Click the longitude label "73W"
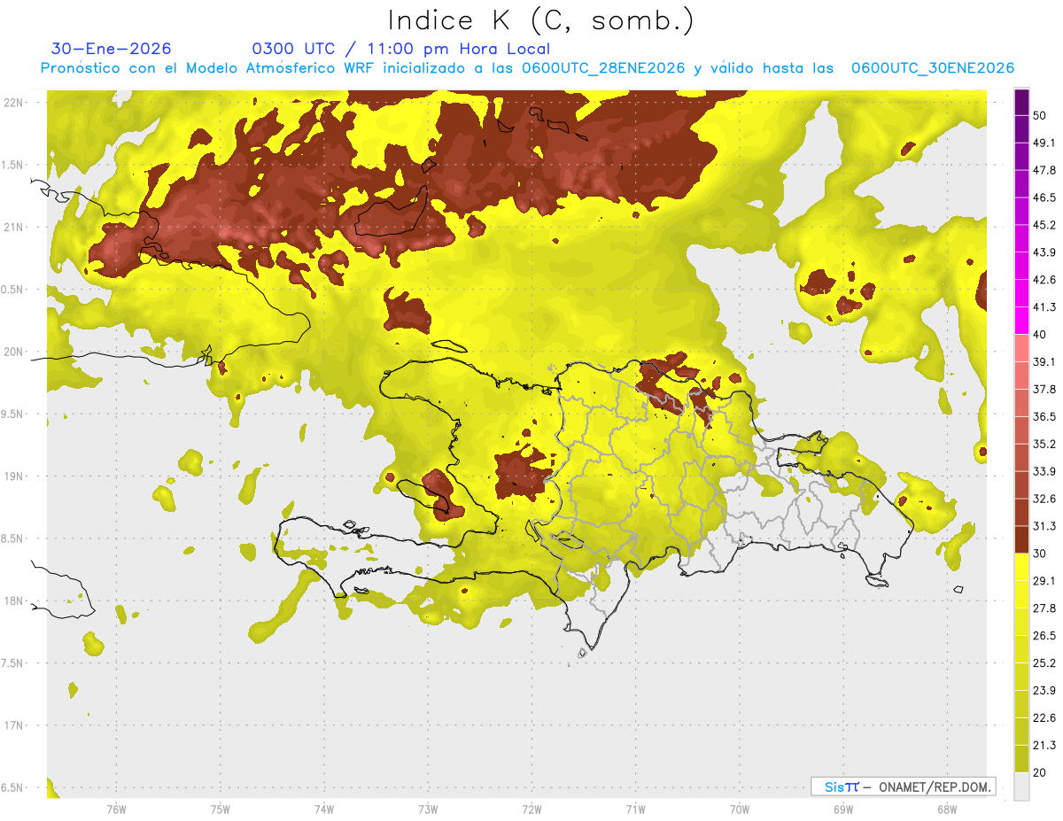Screen dimensions: 1063x821 point(428,809)
